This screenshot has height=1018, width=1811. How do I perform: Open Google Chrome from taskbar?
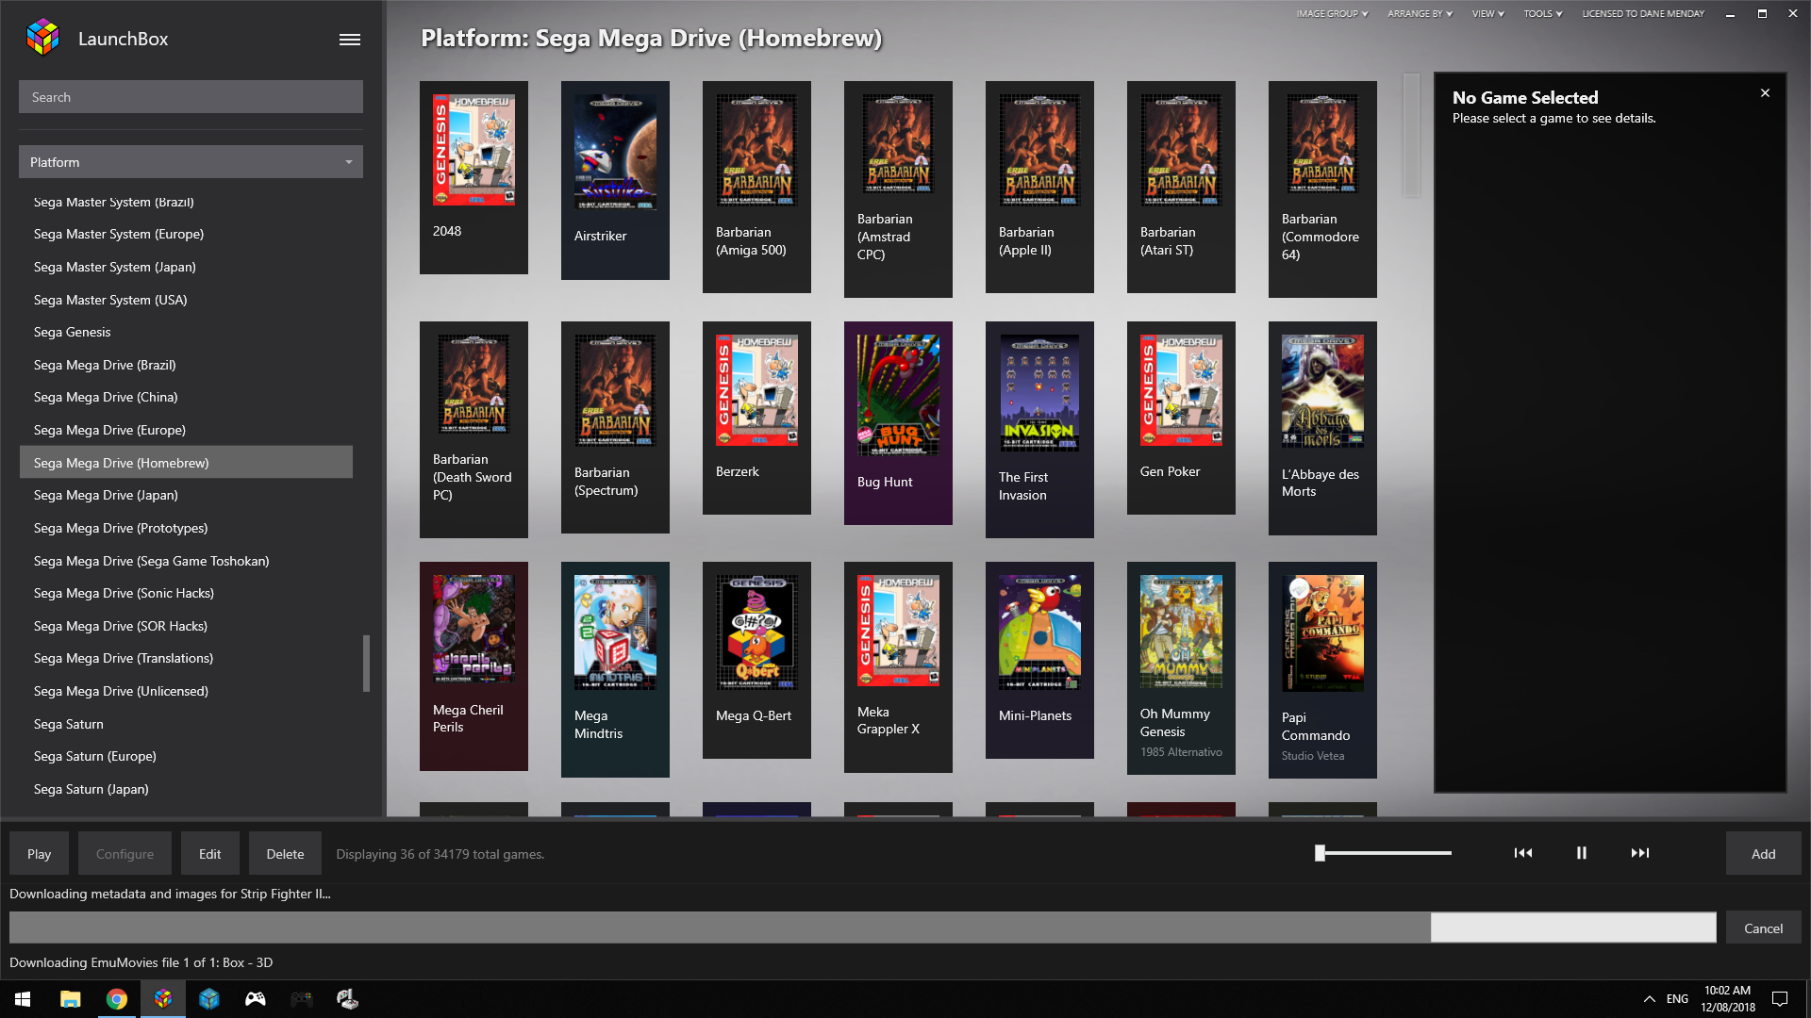coord(116,999)
